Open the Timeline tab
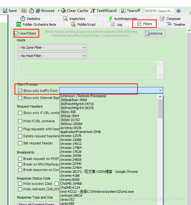Viewport: 191px width, 205px height. [176, 25]
